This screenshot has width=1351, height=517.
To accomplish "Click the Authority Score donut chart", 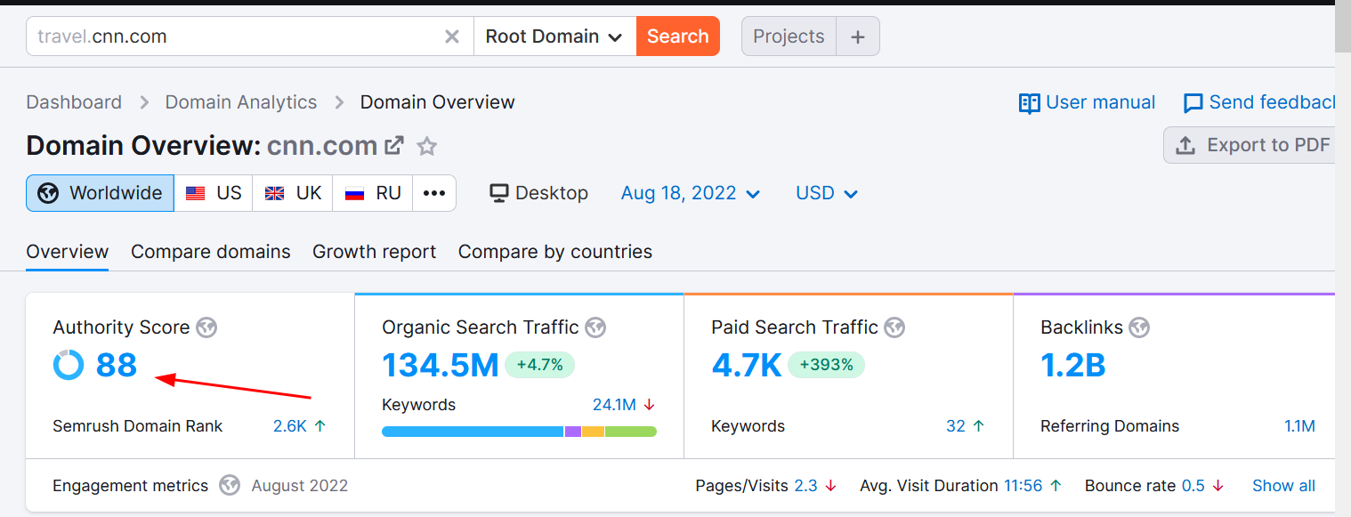I will coord(69,366).
